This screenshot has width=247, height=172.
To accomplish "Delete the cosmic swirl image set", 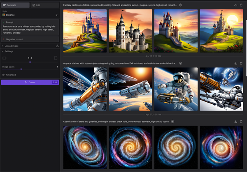I will [x=241, y=122].
